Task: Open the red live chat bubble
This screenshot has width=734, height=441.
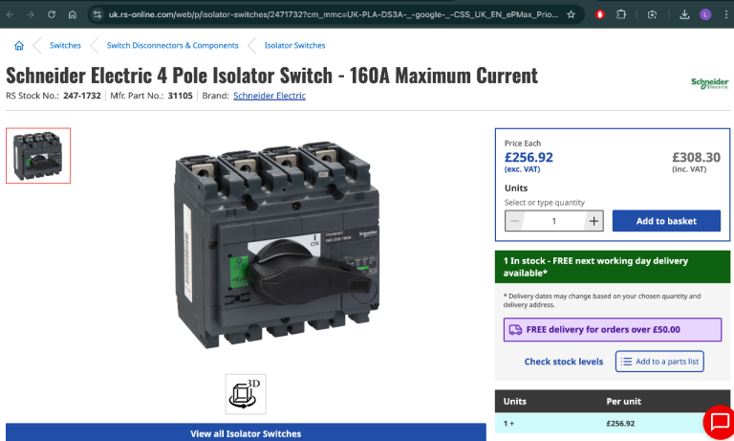Action: [717, 422]
